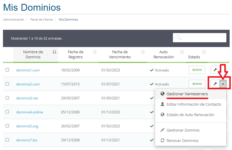This screenshot has width=232, height=150.
Task: Click 'Mostrando 1 a 10 de 22 entradas' text
Action: click(x=37, y=38)
